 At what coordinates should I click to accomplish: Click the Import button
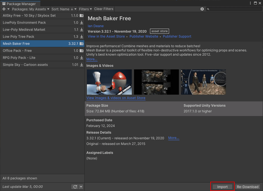(x=222, y=187)
